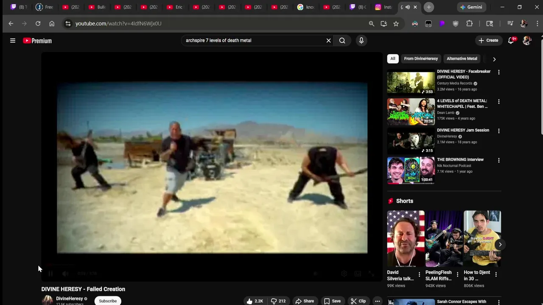
Task: Open THE BROWNING Interview thumbnail
Action: (x=411, y=170)
